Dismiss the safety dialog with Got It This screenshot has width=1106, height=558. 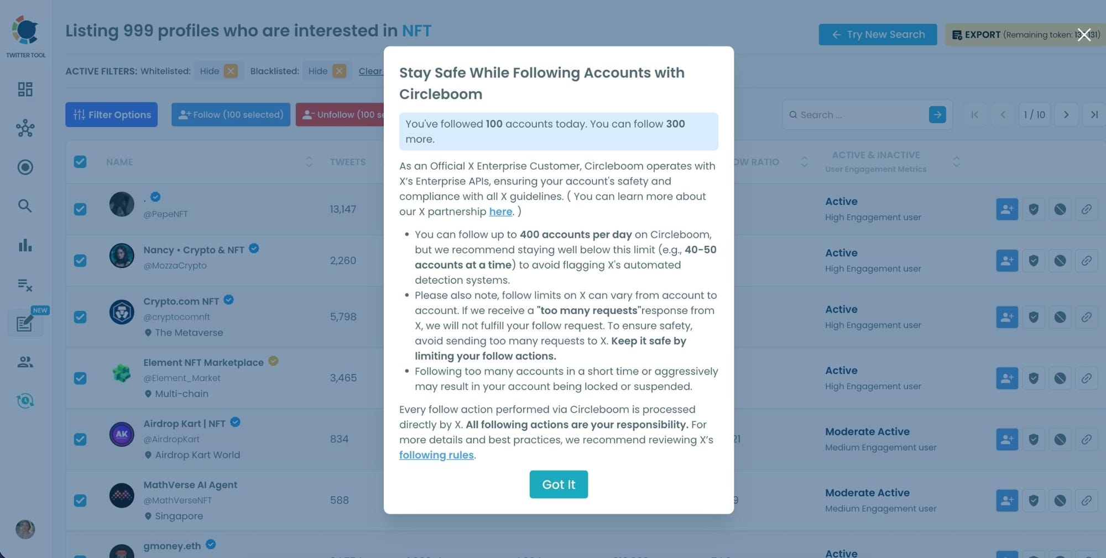(558, 484)
